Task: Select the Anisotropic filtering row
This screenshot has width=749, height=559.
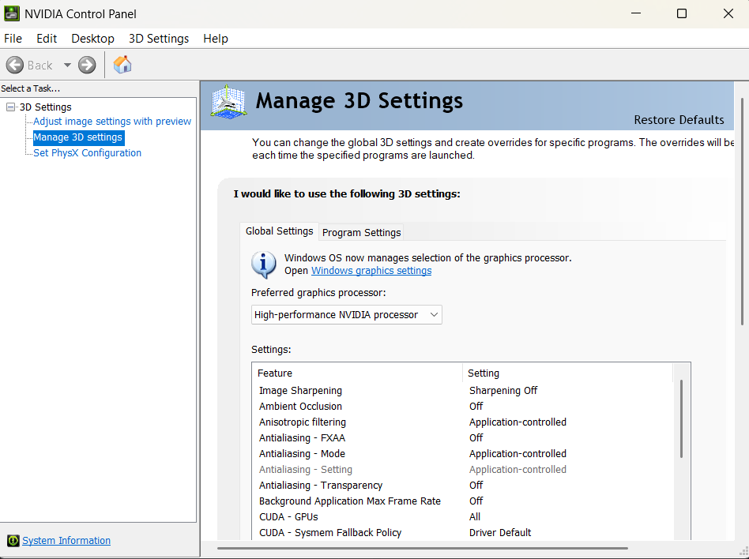Action: [x=462, y=422]
